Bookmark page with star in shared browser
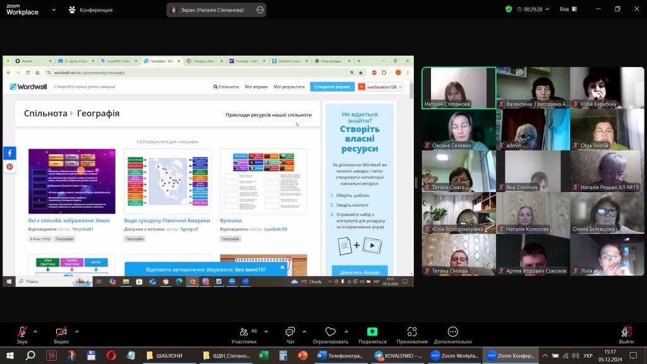The width and height of the screenshot is (647, 364). point(361,73)
